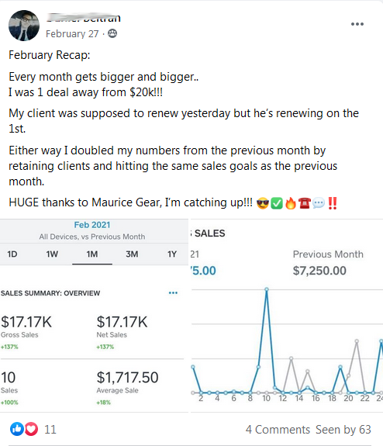Select the 1D time range tab

(12, 254)
